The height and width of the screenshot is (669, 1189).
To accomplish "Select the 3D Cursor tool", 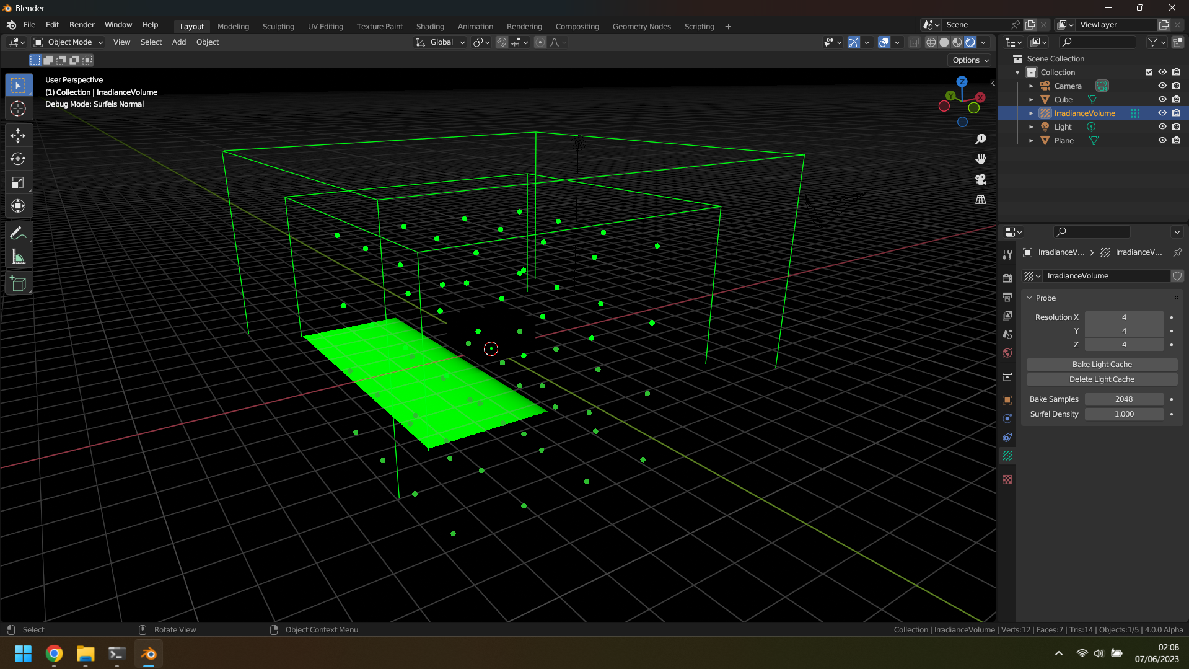I will click(18, 109).
